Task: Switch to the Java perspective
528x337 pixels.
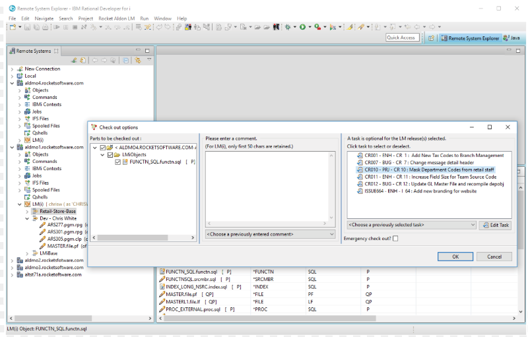Action: point(511,38)
